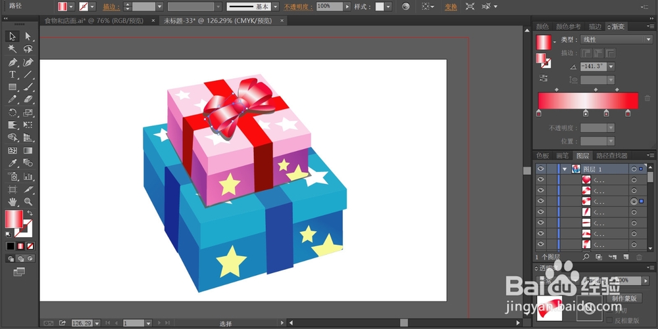Viewport: 658px width, 329px height.
Task: Toggle visibility eye of 图层 1
Action: point(540,169)
